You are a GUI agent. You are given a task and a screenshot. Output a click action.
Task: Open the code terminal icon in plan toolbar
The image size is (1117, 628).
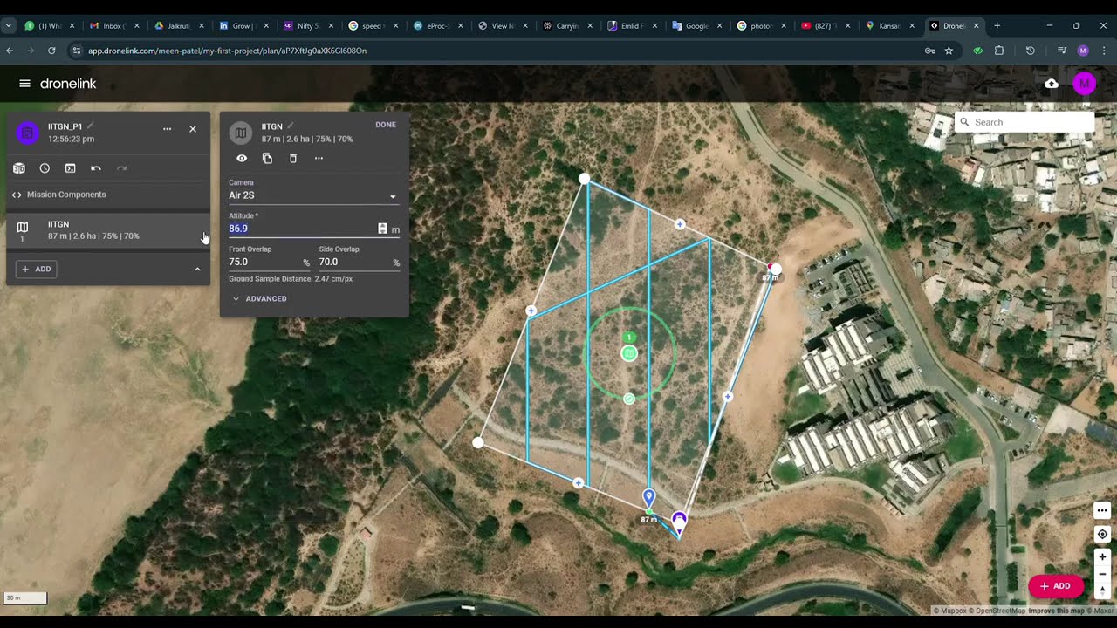71,168
